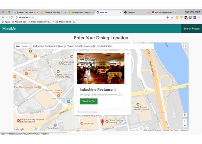Click Stress Factory Comedy Club marker
202x144 pixels.
[x=107, y=121]
